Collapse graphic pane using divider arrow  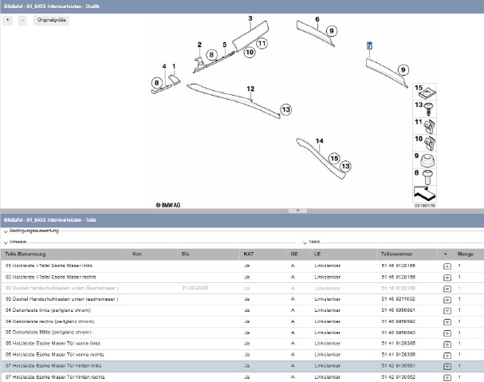297,211
